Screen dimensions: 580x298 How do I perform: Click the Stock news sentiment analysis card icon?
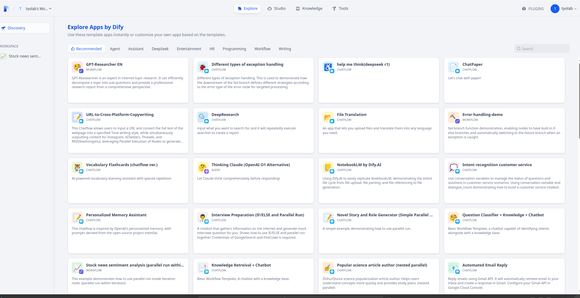(x=77, y=267)
